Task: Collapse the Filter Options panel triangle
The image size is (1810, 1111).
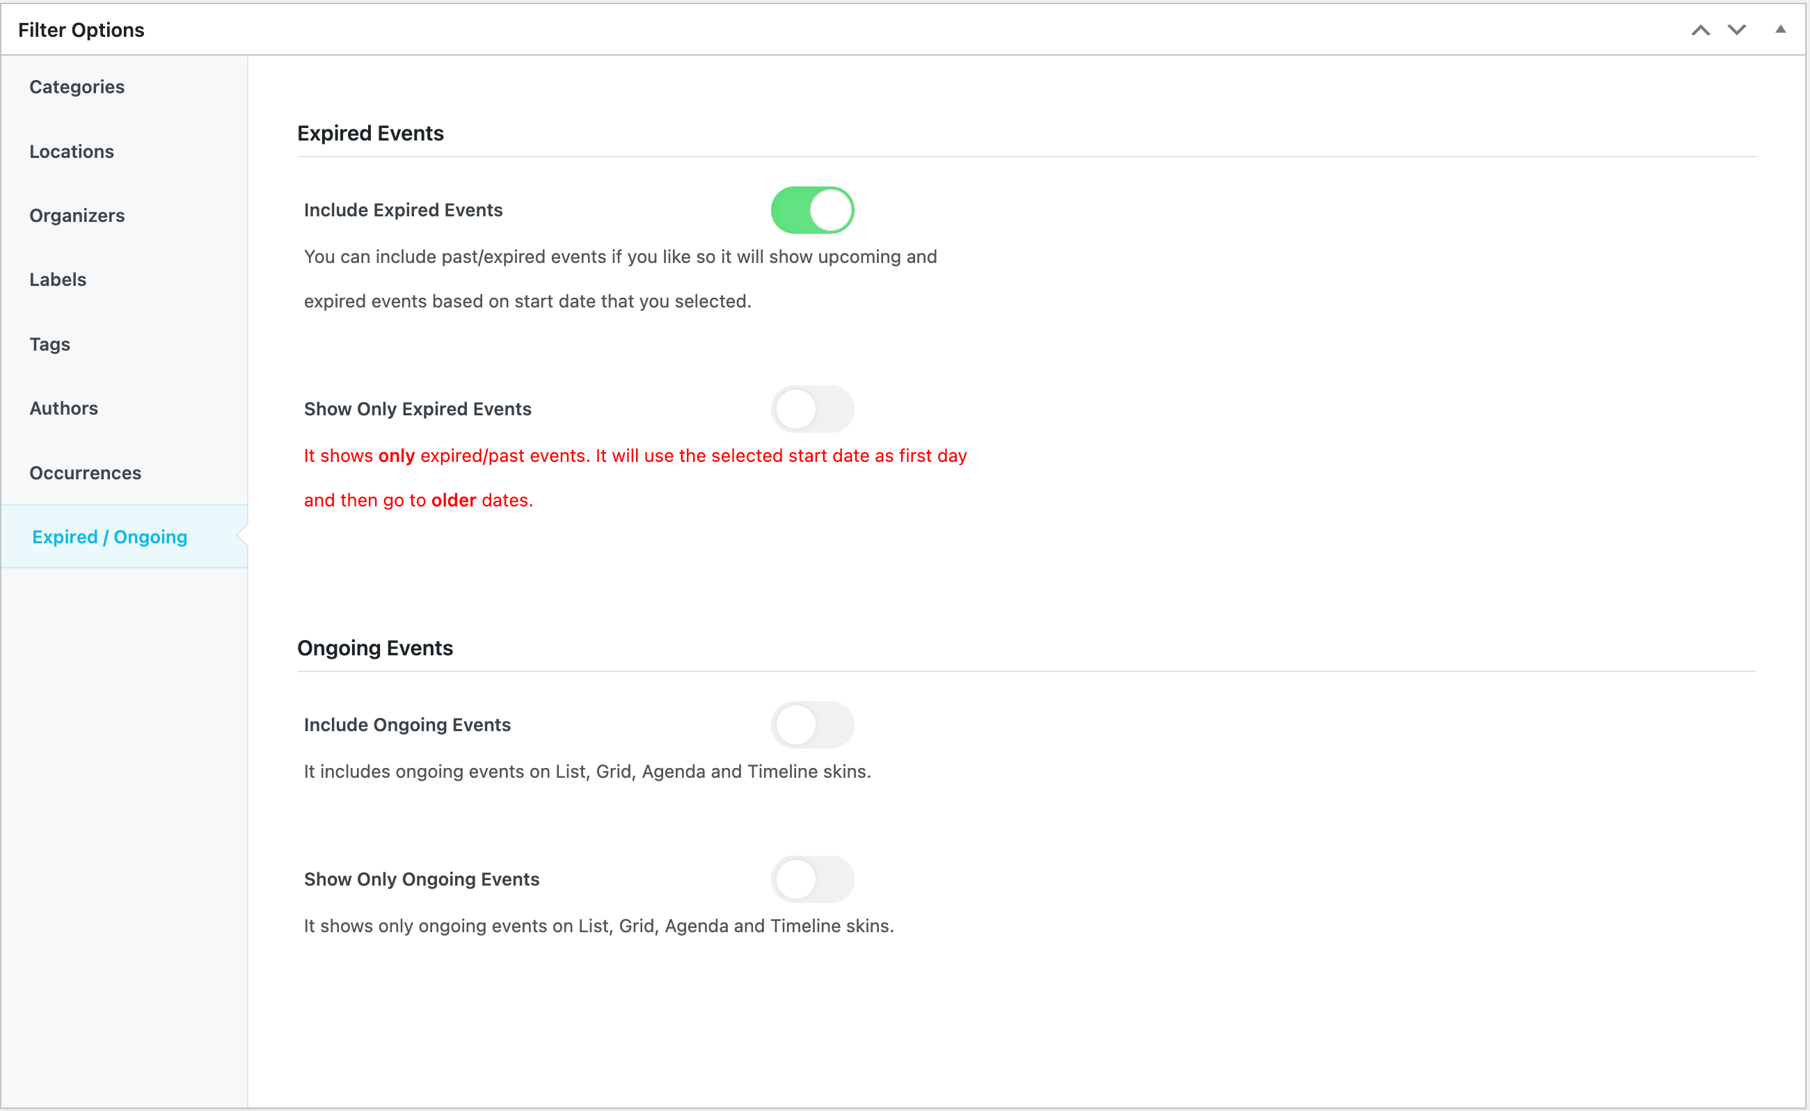Action: tap(1780, 30)
